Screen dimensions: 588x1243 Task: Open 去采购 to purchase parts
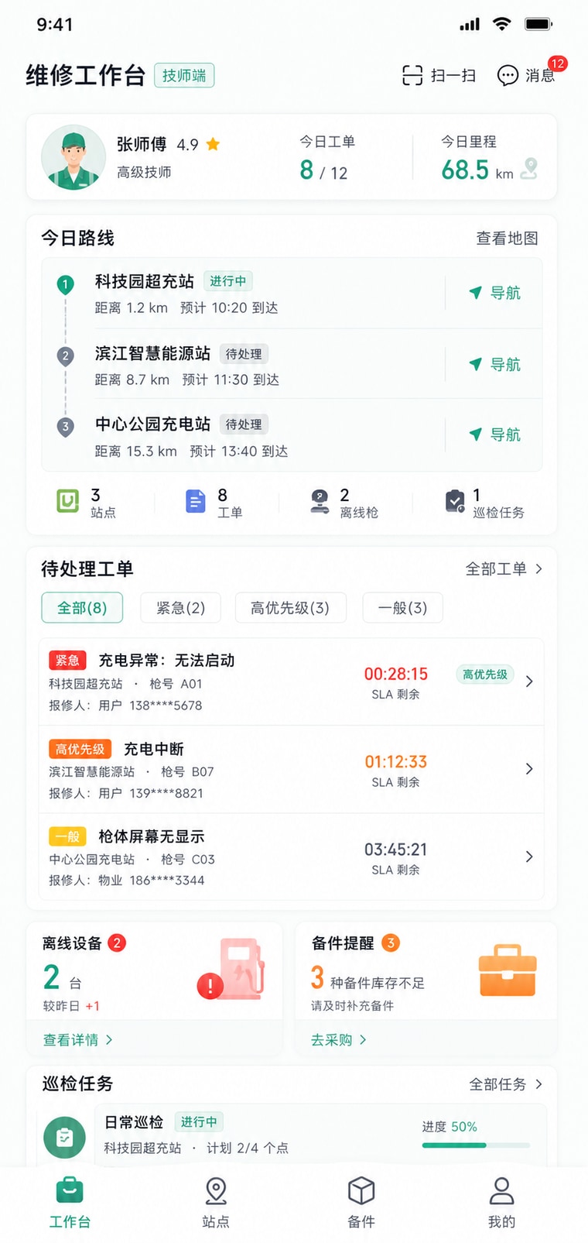click(339, 1040)
